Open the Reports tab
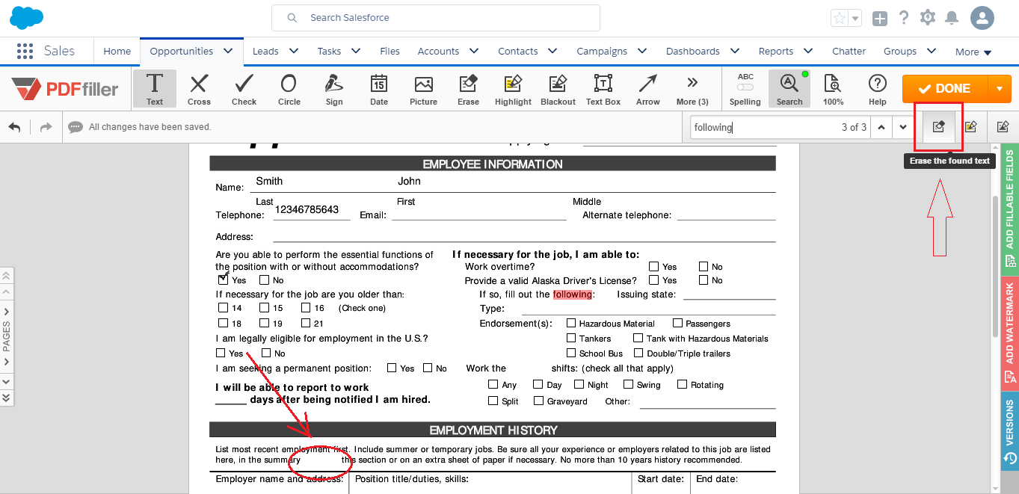This screenshot has height=494, width=1019. 775,51
